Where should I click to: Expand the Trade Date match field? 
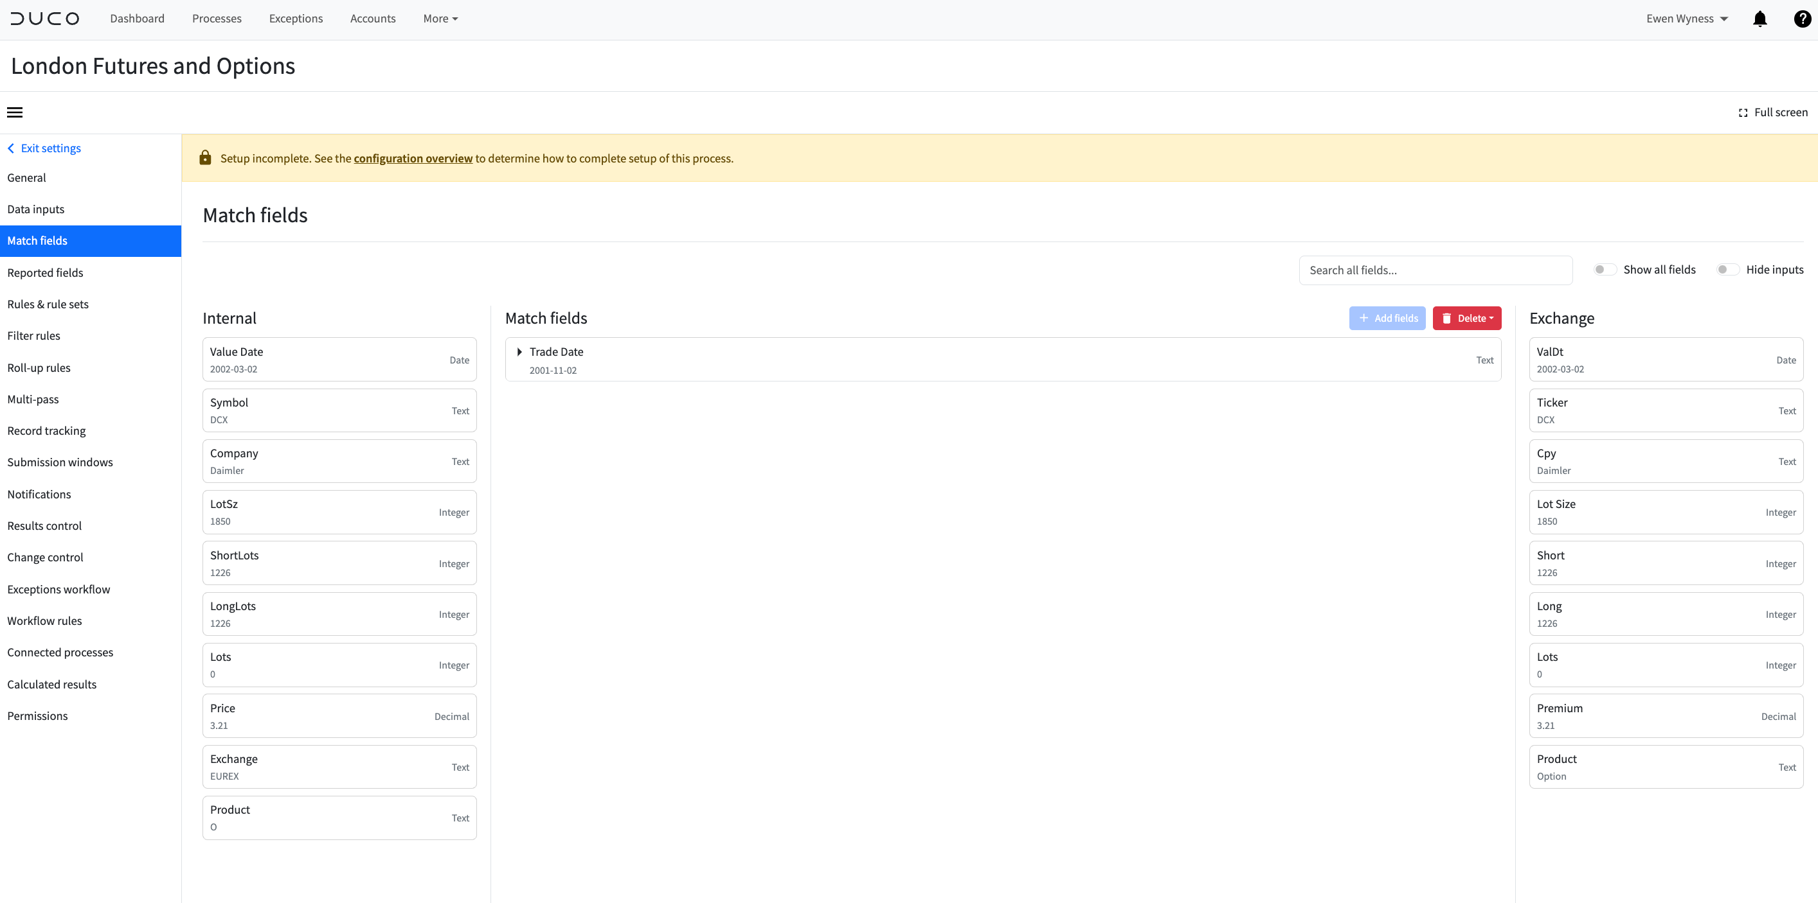[519, 352]
